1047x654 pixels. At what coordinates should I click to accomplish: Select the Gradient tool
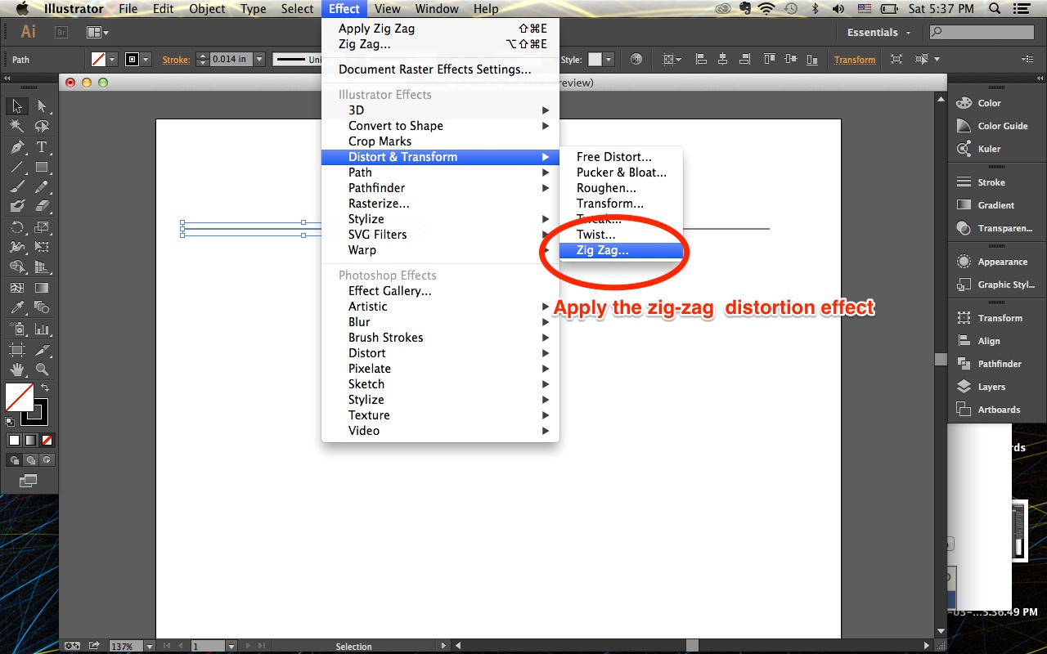tap(42, 288)
